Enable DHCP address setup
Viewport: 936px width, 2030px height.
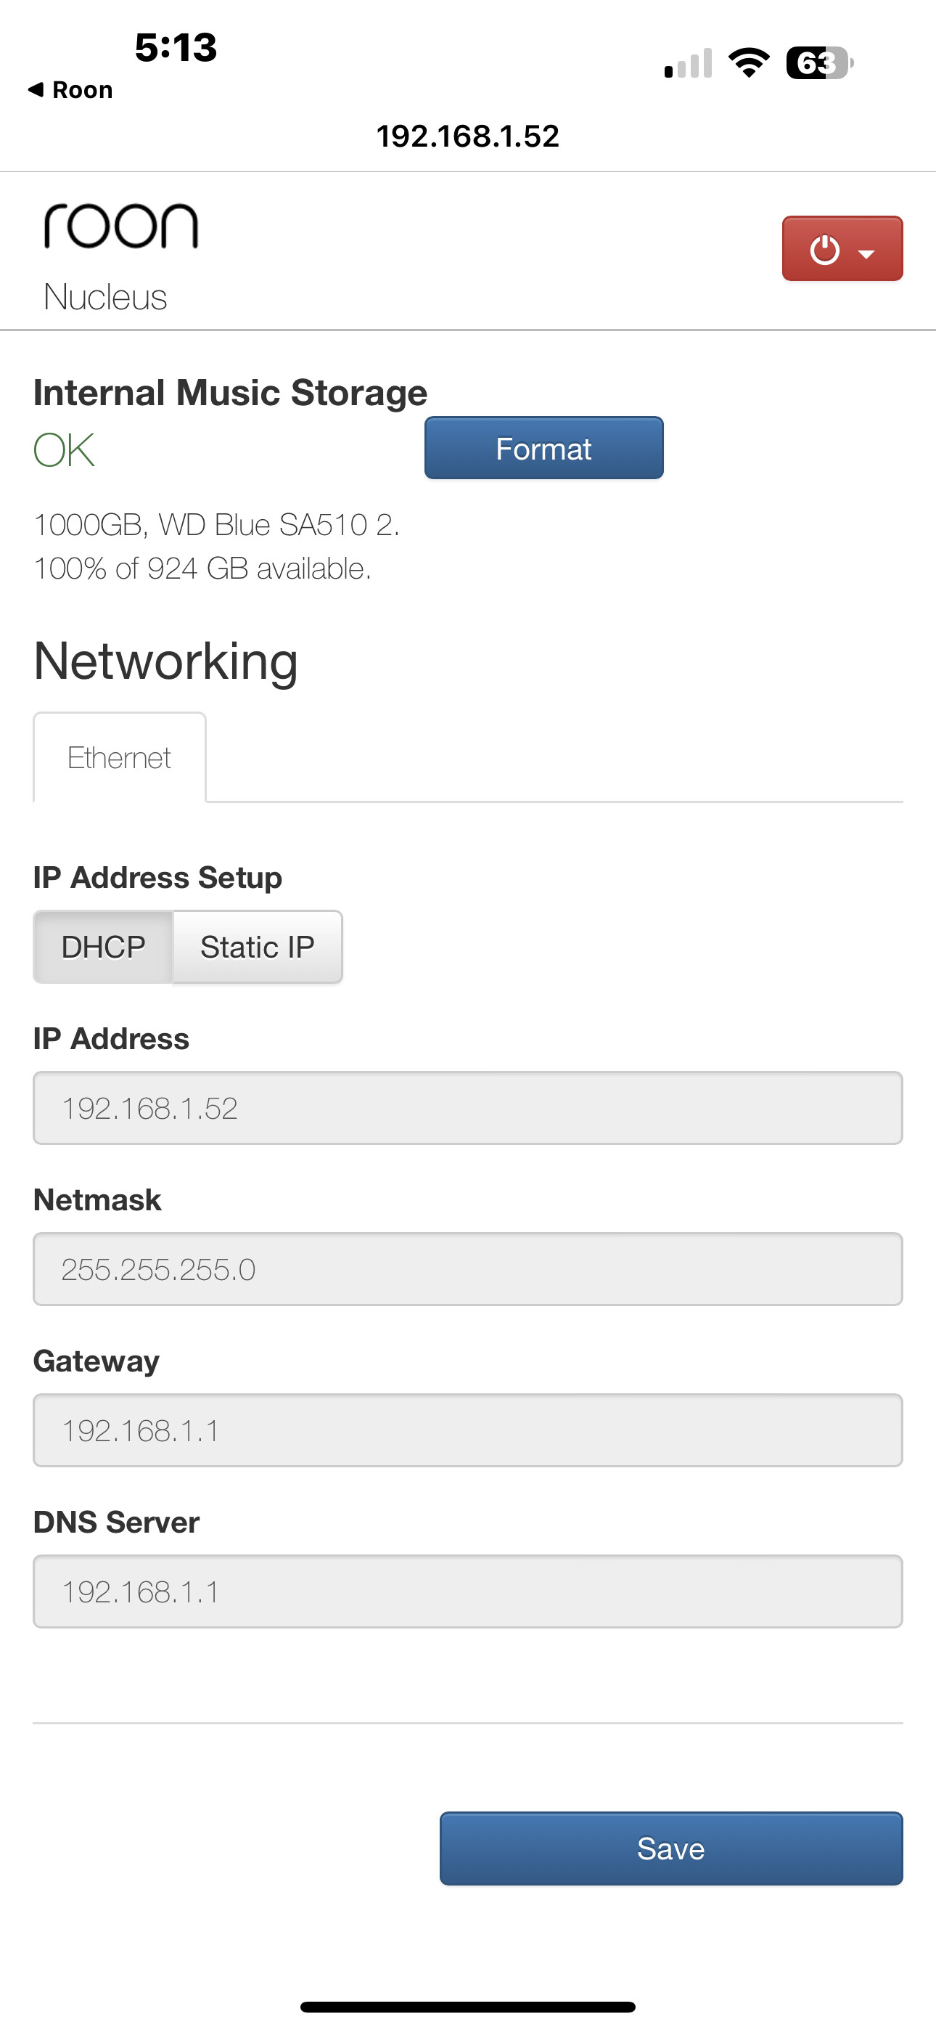tap(103, 947)
